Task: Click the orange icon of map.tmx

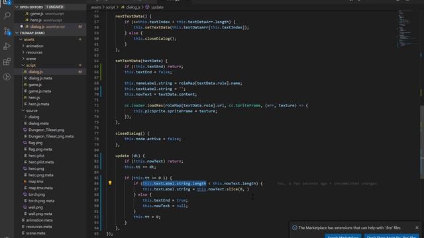Action: tap(25, 182)
